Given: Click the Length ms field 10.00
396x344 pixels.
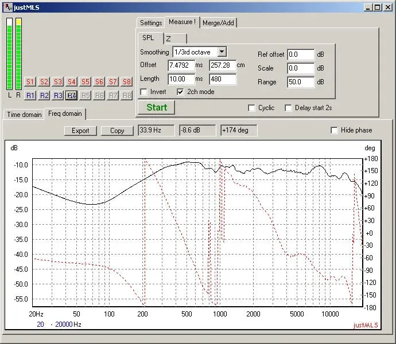Looking at the screenshot, I should 181,79.
